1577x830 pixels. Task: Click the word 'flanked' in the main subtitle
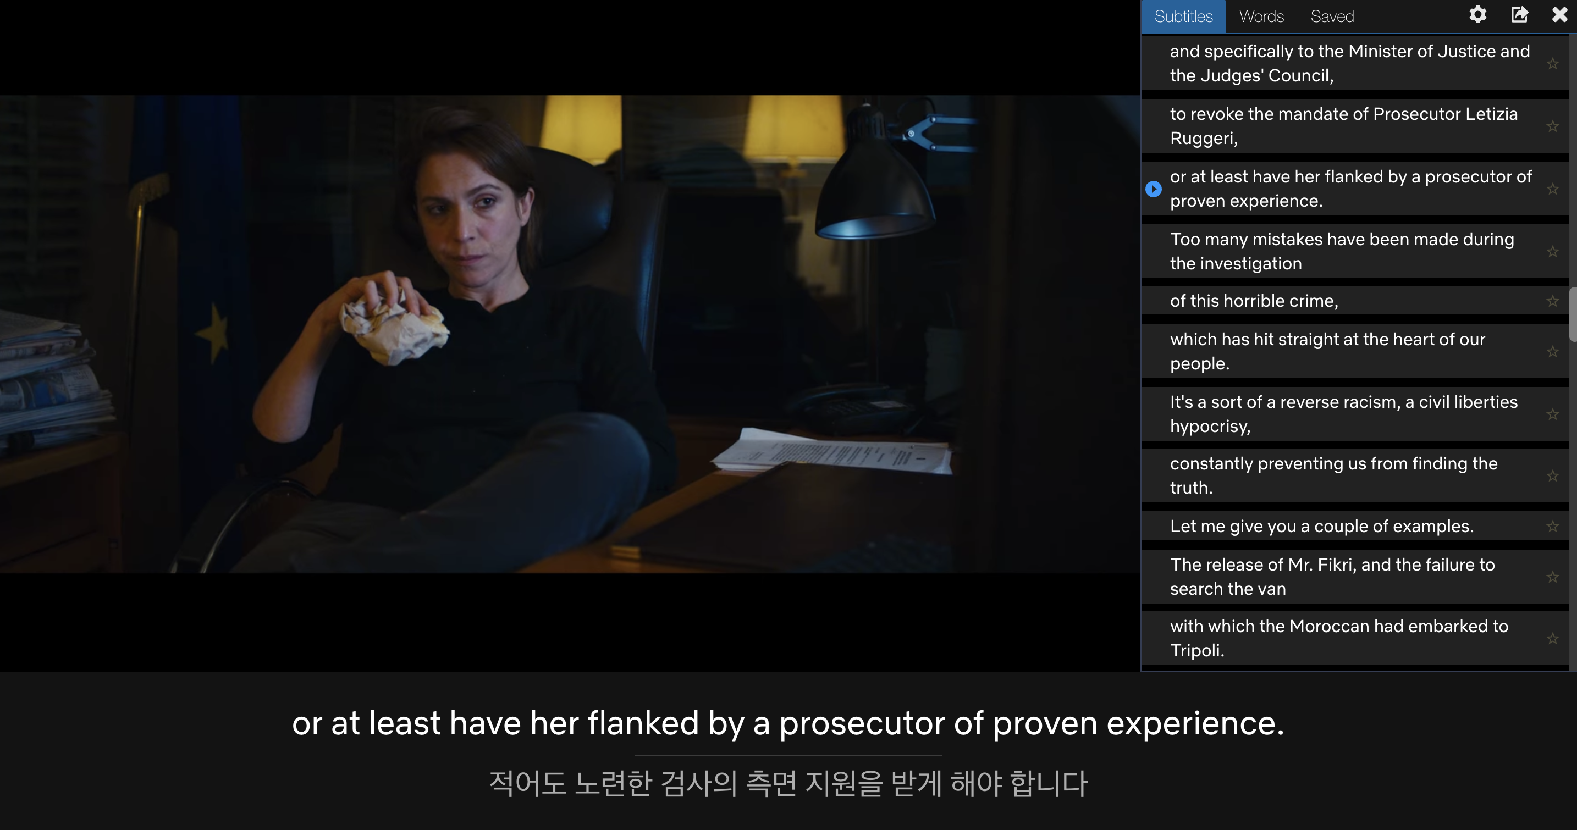coord(643,723)
